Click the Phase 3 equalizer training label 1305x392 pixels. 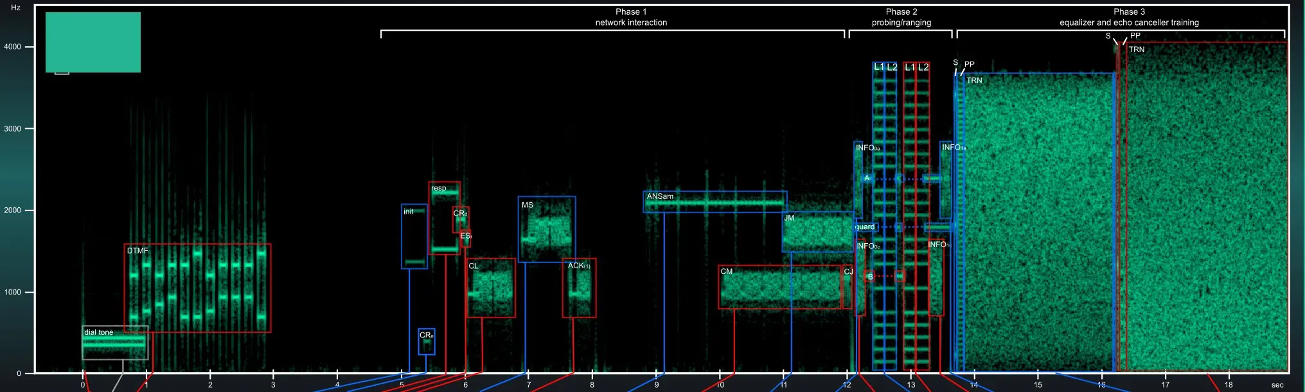[x=1128, y=17]
